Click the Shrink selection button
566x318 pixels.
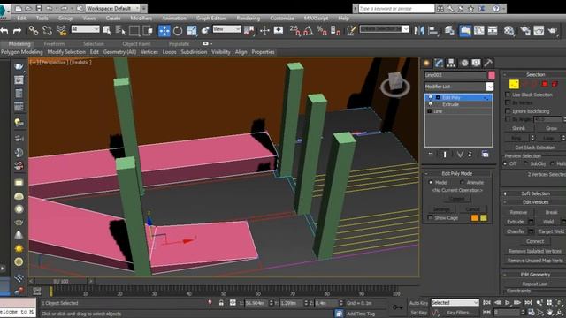[518, 128]
